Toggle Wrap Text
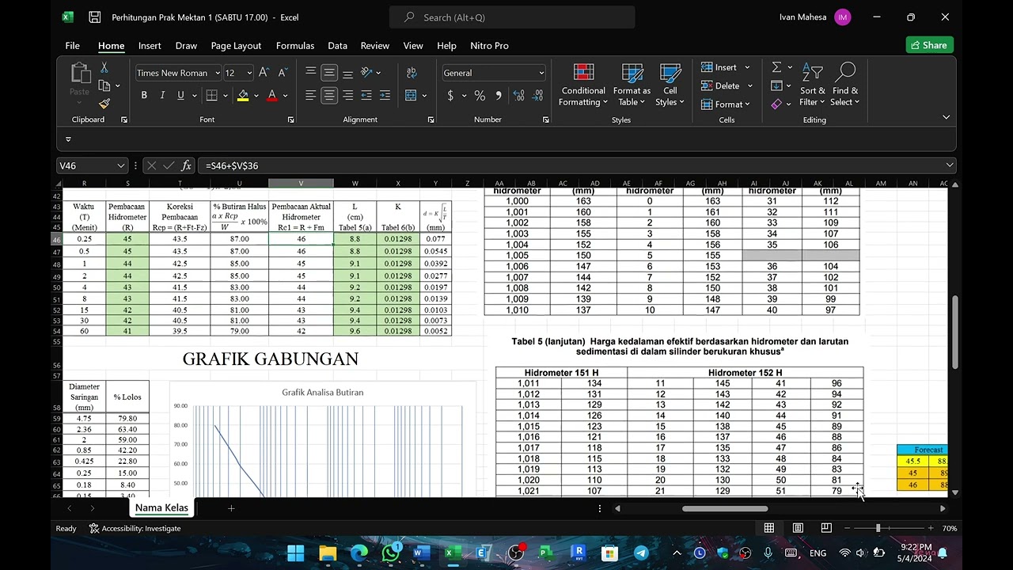Screen dimensions: 1013x570 pos(412,73)
